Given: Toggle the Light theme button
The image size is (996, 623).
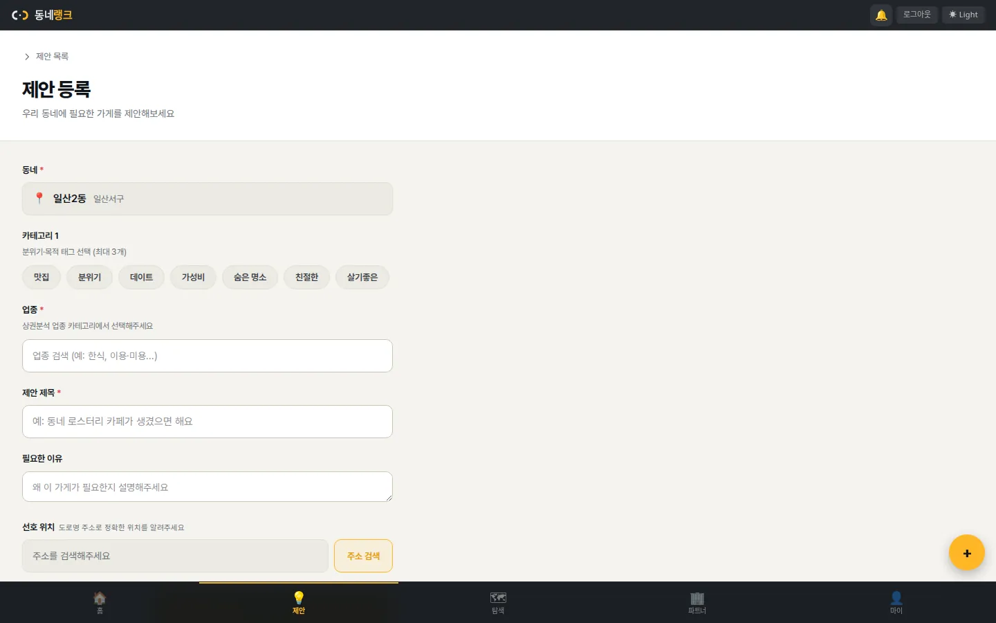Looking at the screenshot, I should tap(963, 15).
